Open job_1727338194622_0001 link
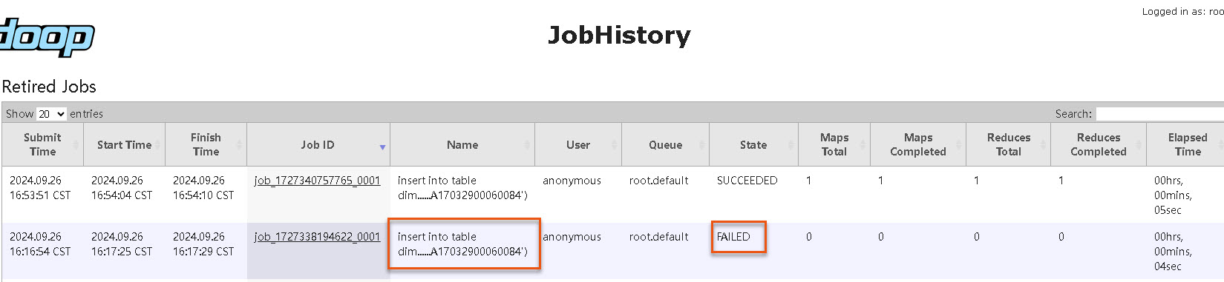The height and width of the screenshot is (282, 1224). point(317,237)
